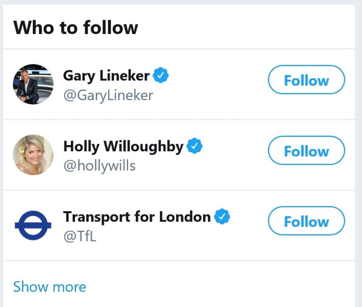This screenshot has width=362, height=307.
Task: Select the Holly Willoughby display name
Action: coord(123,146)
